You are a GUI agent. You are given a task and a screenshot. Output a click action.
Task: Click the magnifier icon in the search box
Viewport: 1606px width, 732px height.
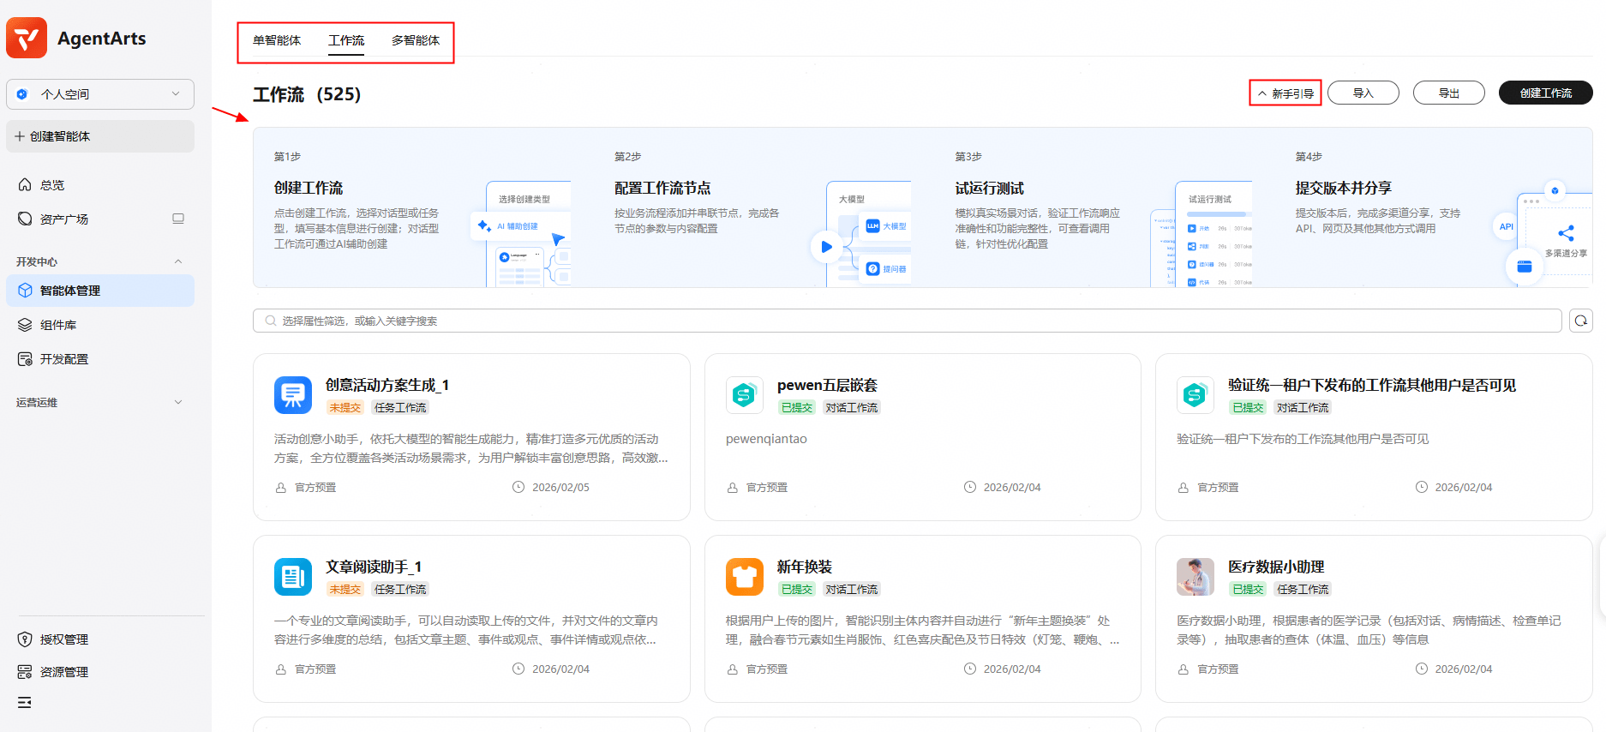(x=271, y=321)
